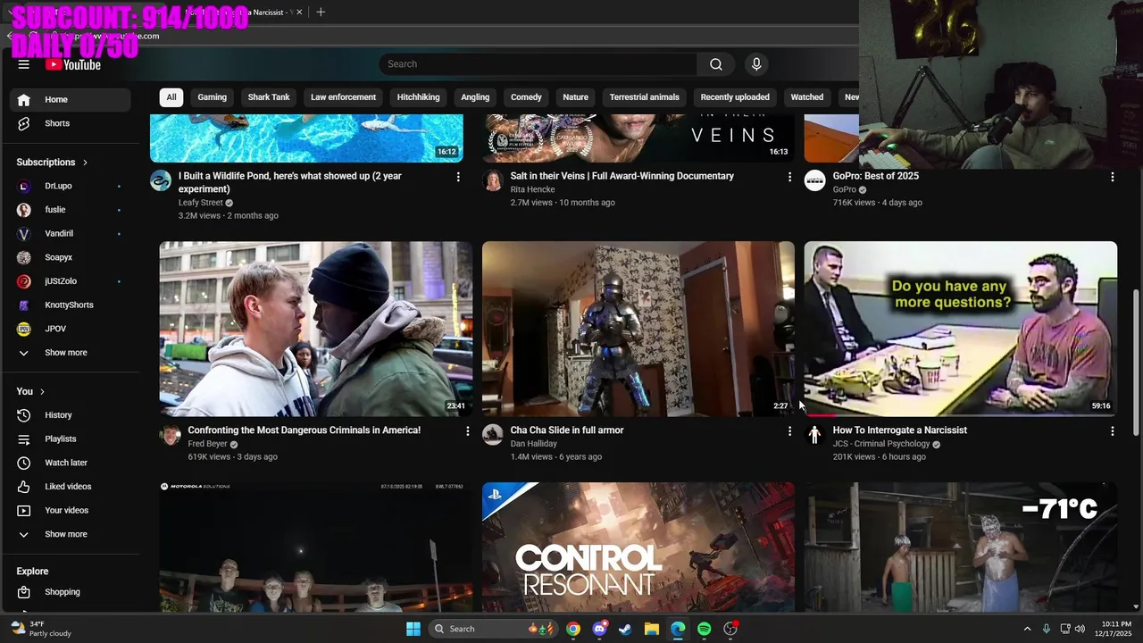Open options menu for GoPro Best of 2025
The height and width of the screenshot is (643, 1143).
(1112, 177)
